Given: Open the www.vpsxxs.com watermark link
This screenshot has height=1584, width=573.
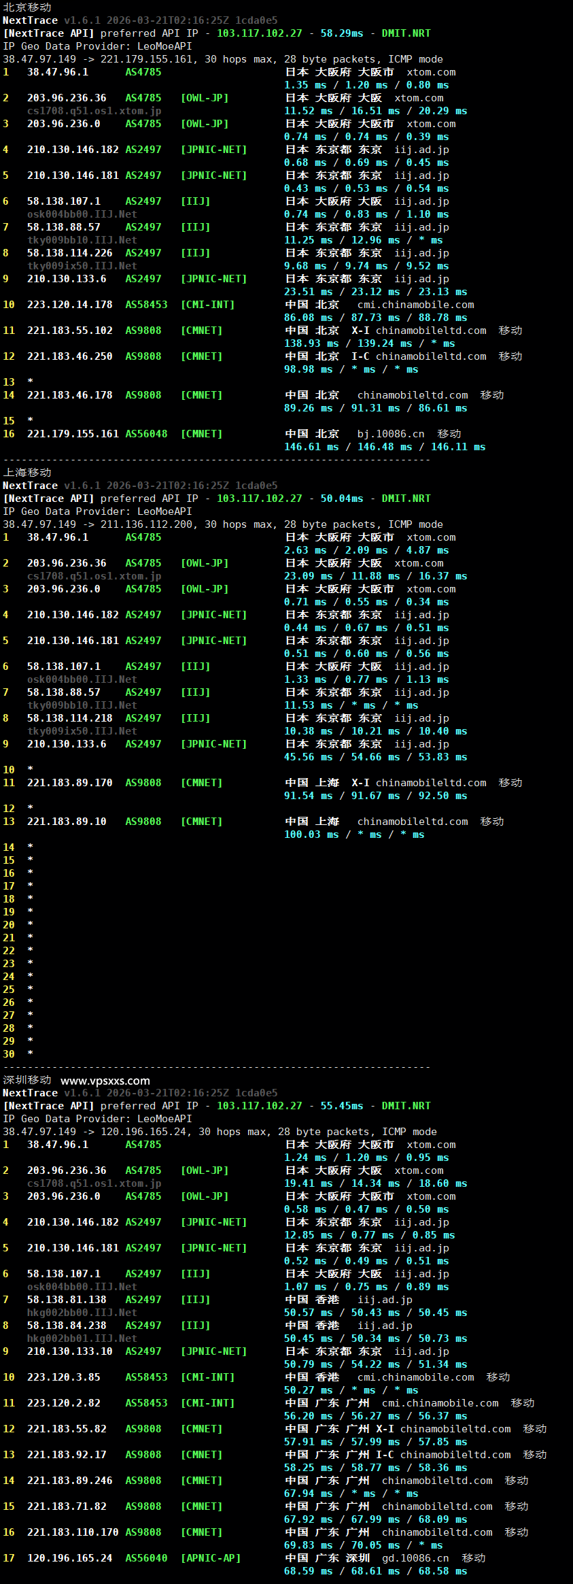Looking at the screenshot, I should point(105,1080).
